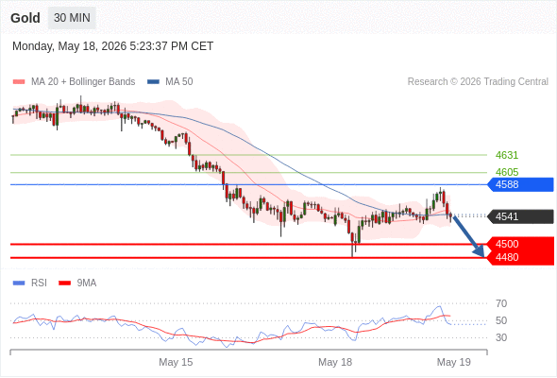Click the 4631 resistance level label
The width and height of the screenshot is (557, 378).
507,155
